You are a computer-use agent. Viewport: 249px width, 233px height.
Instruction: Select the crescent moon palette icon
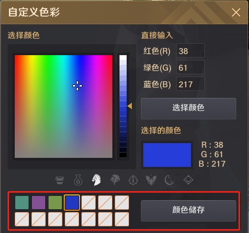(169, 180)
